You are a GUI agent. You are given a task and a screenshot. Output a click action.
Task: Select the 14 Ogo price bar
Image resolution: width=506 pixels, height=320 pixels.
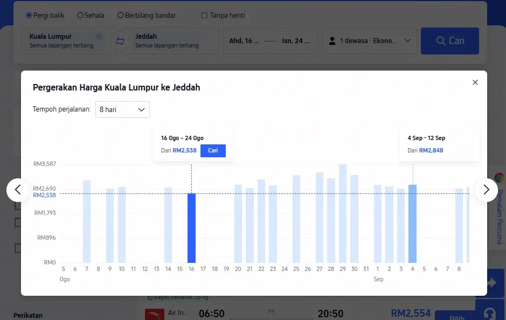(x=168, y=225)
